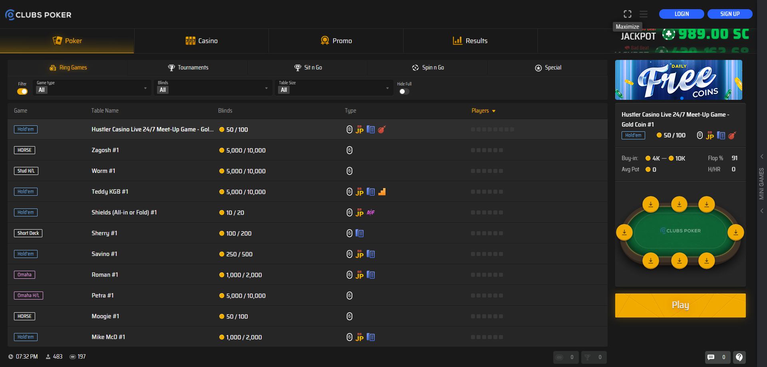Click the SIGN UP button
Viewport: 767px width, 367px height.
(x=730, y=14)
